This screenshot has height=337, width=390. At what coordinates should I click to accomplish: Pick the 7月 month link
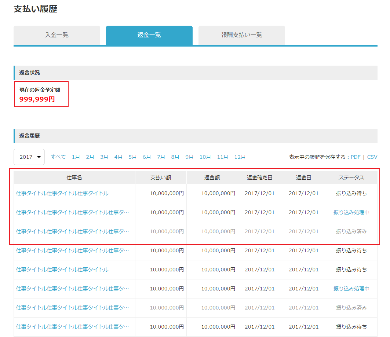click(x=161, y=157)
